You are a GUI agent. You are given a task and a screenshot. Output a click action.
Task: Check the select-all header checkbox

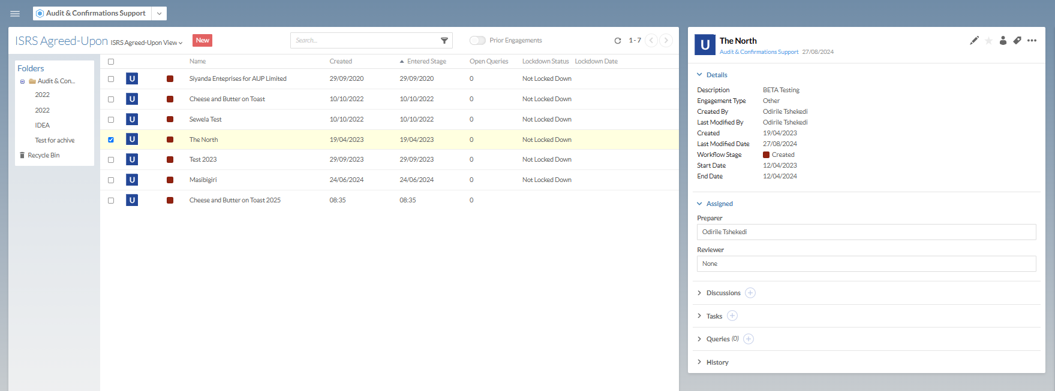point(111,62)
